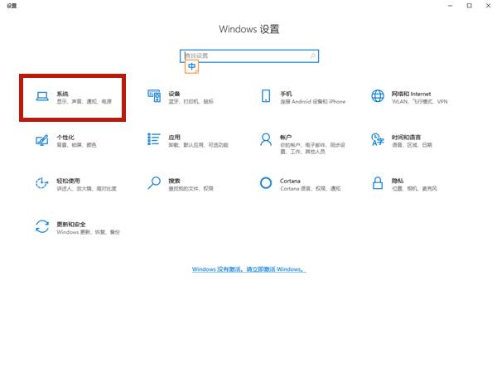
Task: Focus the 查找设置 search field
Action: (x=249, y=56)
